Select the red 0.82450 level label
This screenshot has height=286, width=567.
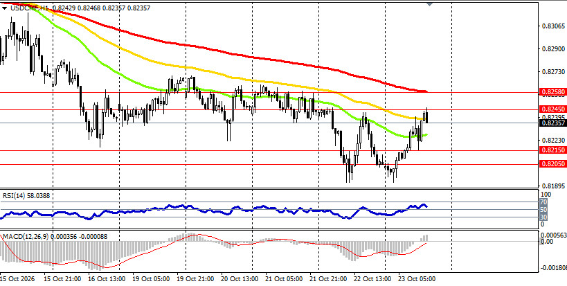point(552,109)
